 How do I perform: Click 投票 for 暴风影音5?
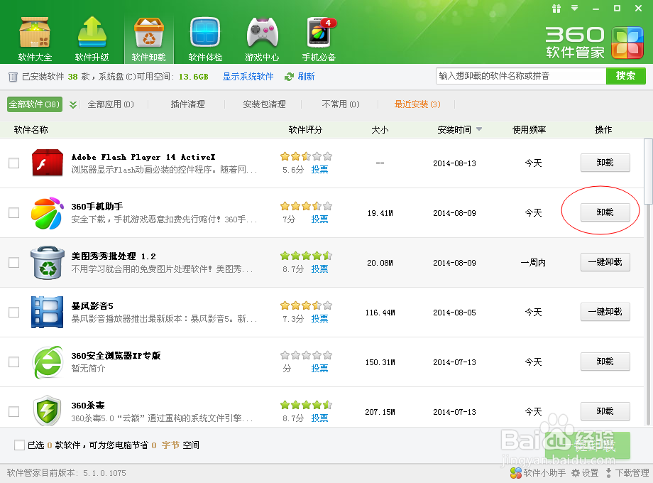(319, 319)
